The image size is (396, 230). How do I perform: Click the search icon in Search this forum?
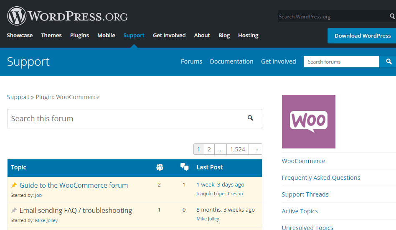250,118
